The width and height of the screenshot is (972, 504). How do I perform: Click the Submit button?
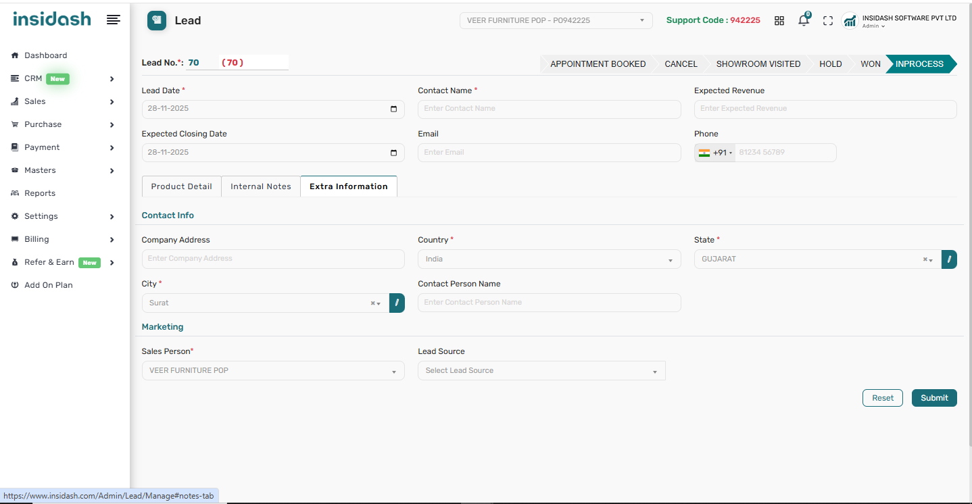click(x=933, y=398)
